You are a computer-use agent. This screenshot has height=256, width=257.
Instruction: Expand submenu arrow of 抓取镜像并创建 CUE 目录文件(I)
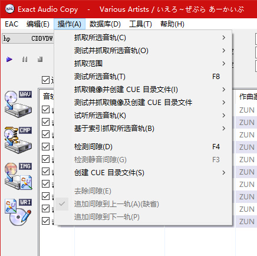click(223, 90)
